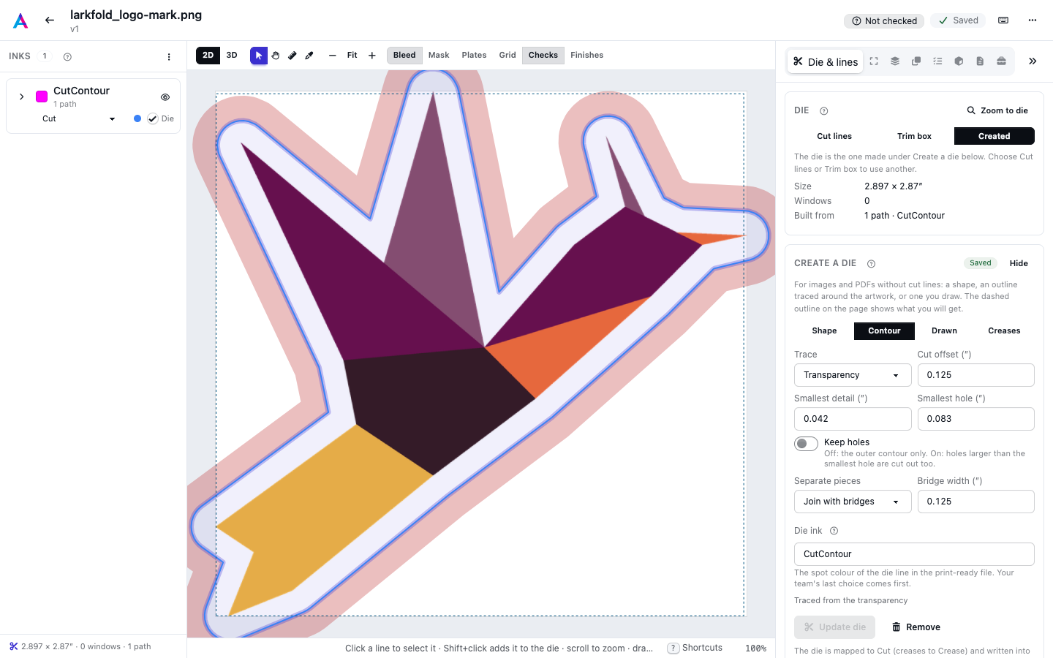The height and width of the screenshot is (658, 1053).
Task: Show help for the Die section
Action: 824,111
